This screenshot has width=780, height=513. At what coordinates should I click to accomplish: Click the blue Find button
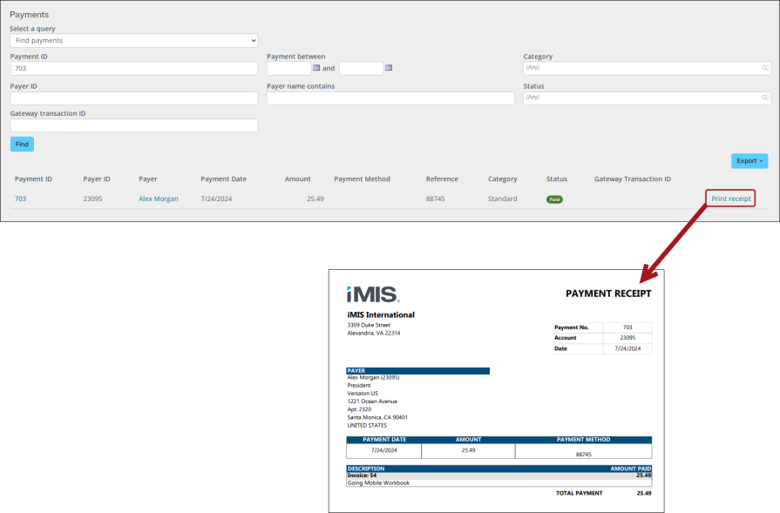tap(22, 145)
